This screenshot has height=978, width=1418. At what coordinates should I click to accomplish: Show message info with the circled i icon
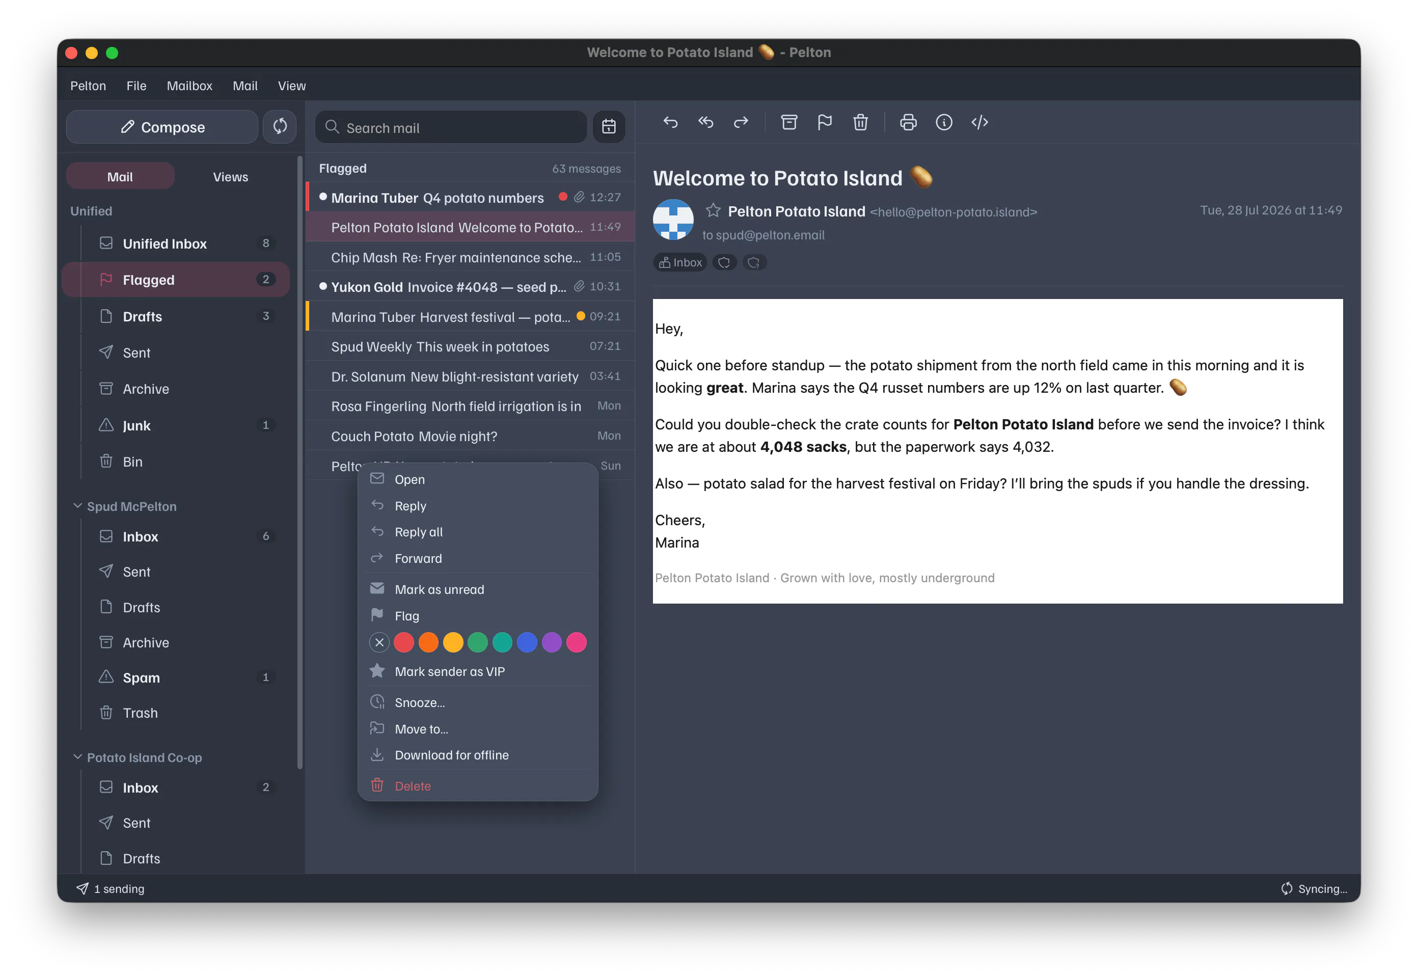click(x=944, y=123)
